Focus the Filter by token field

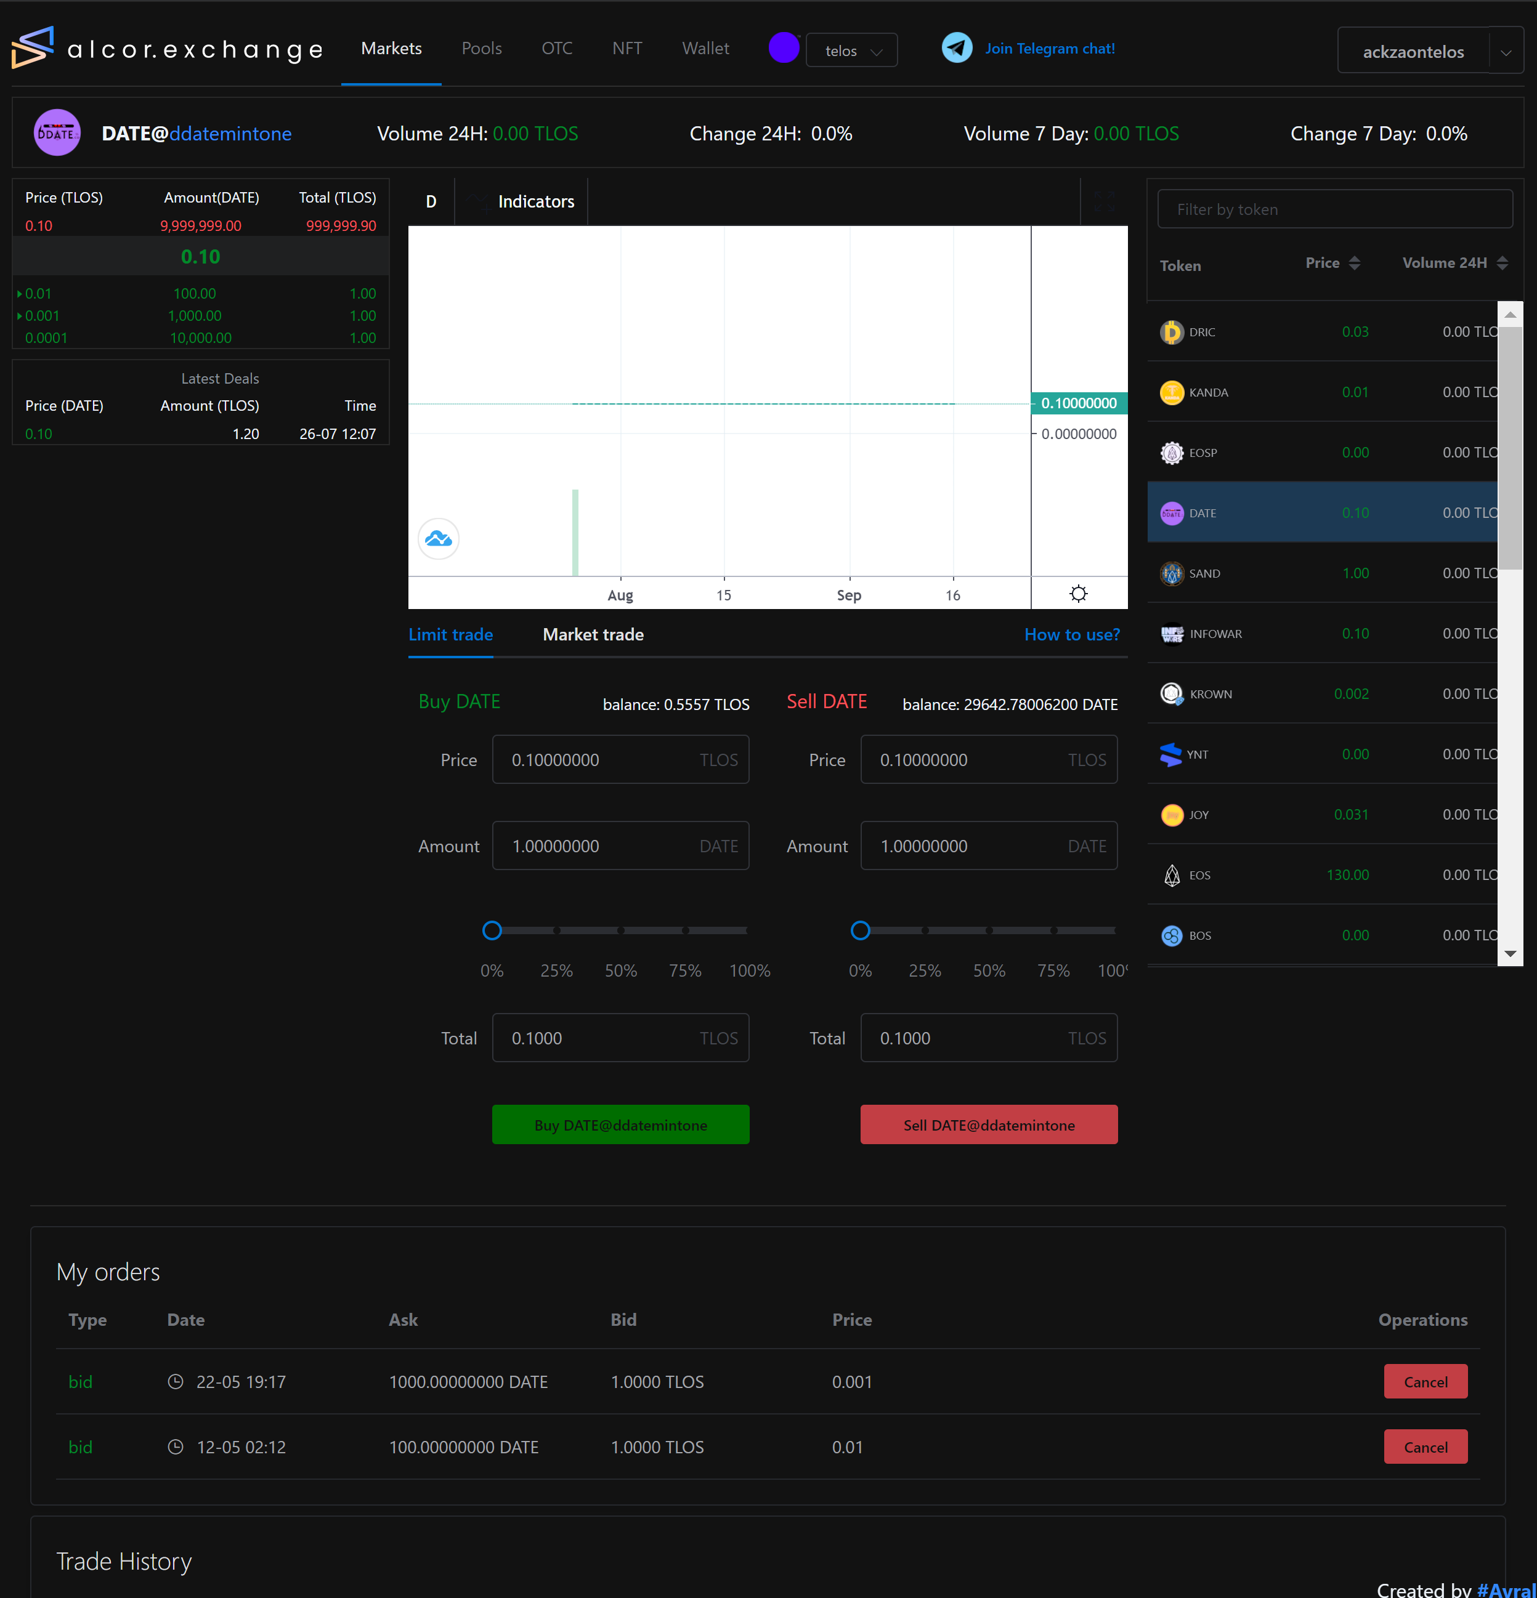point(1335,209)
